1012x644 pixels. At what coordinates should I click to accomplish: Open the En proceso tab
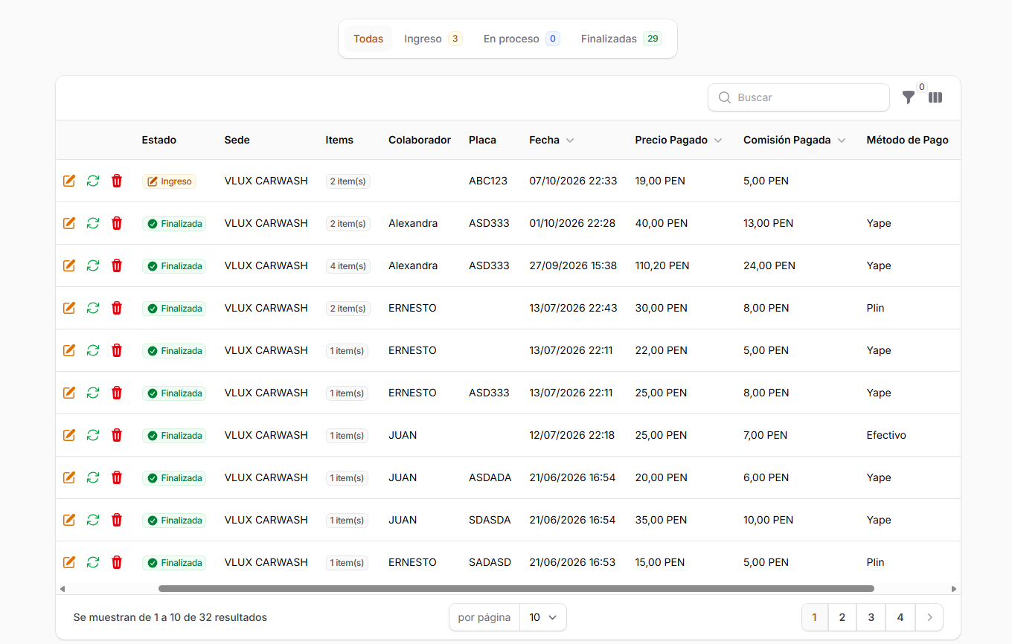click(x=522, y=39)
